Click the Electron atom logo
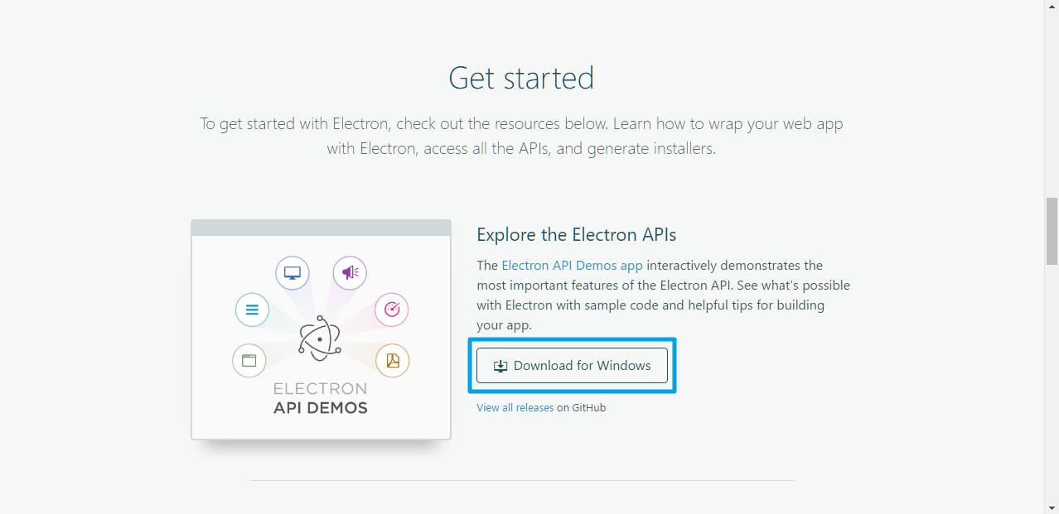Image resolution: width=1059 pixels, height=514 pixels. coord(320,339)
